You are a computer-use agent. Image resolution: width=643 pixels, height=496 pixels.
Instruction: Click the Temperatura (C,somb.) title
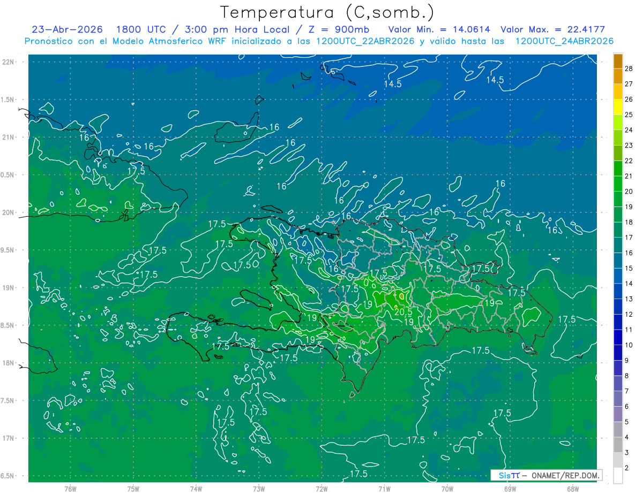tap(327, 12)
